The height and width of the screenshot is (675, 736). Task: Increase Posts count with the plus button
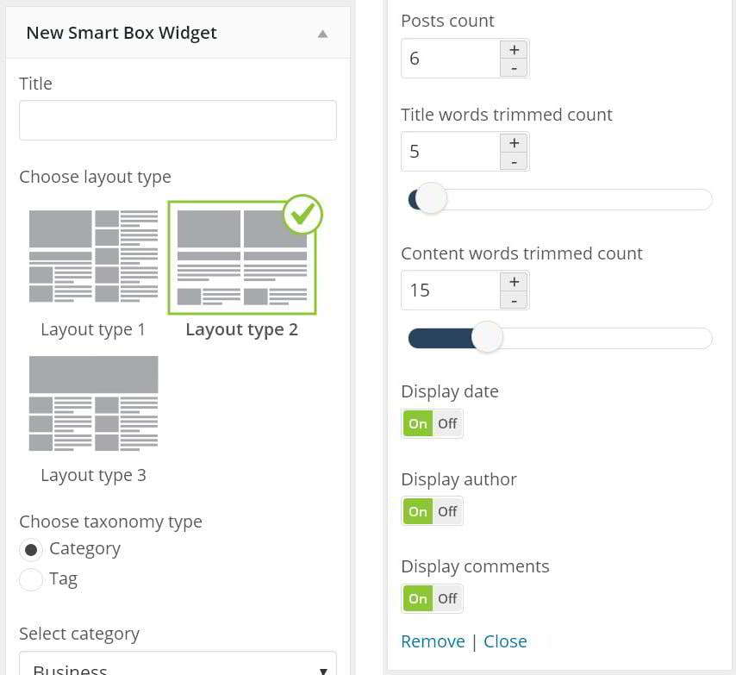514,50
